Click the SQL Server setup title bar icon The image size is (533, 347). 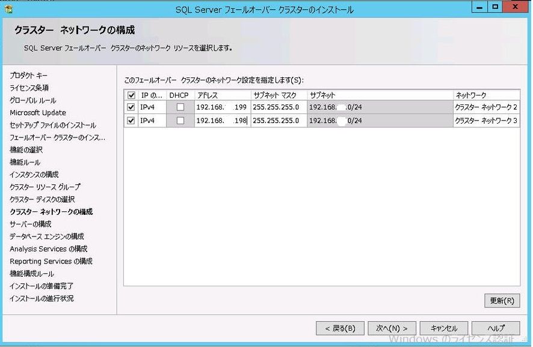point(9,9)
